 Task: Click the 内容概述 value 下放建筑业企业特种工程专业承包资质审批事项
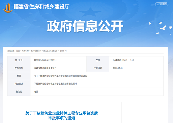pos(56,84)
